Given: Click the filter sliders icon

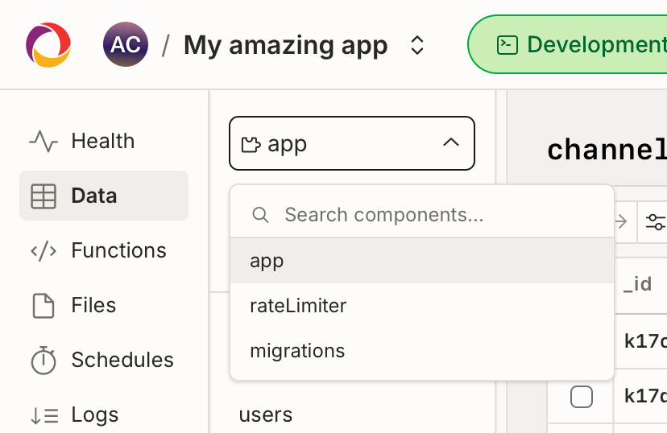Looking at the screenshot, I should pyautogui.click(x=655, y=222).
